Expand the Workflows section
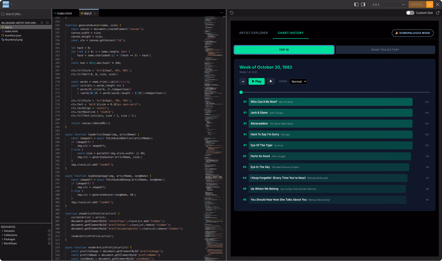Image resolution: width=442 pixels, height=261 pixels. [x=10, y=243]
